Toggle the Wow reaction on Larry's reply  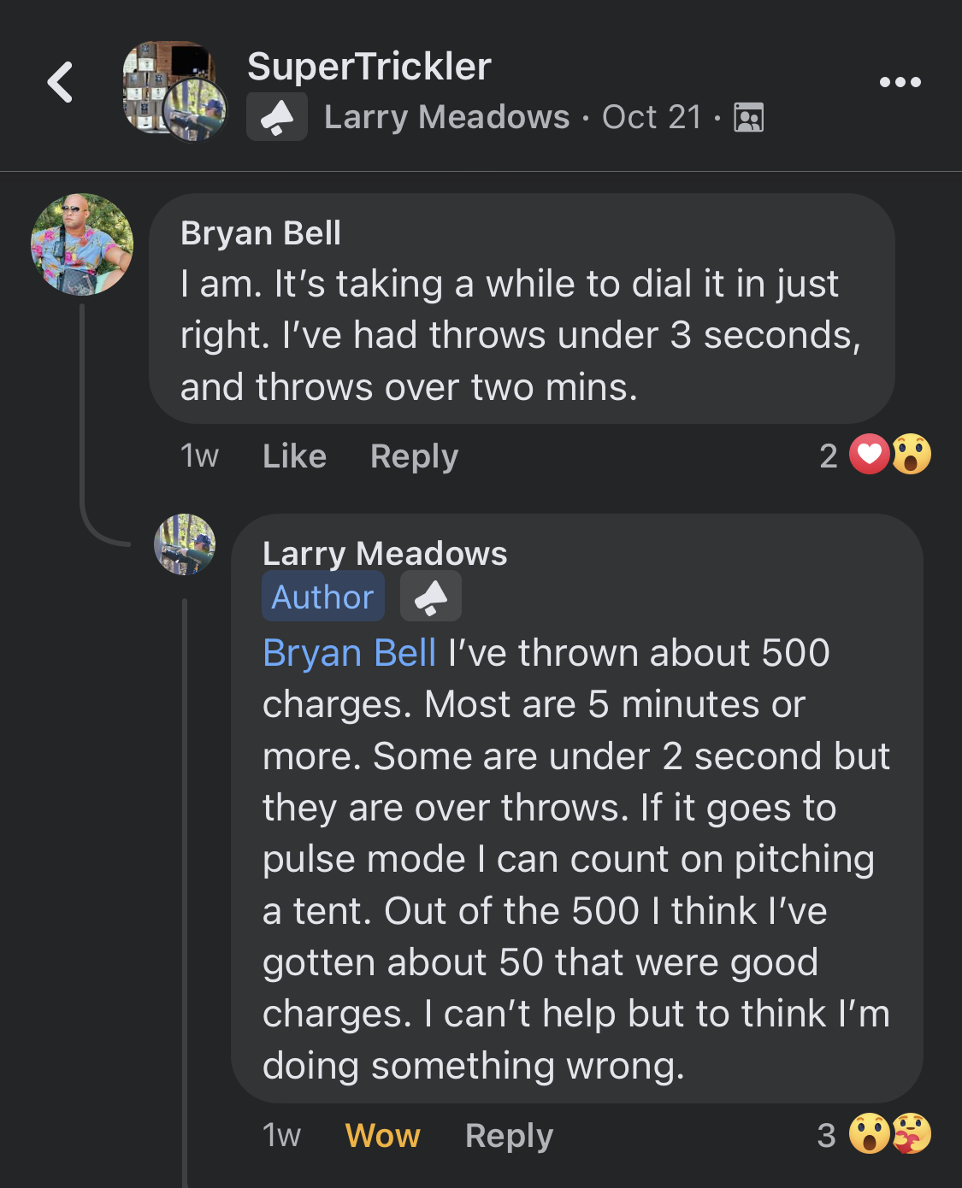[382, 1136]
